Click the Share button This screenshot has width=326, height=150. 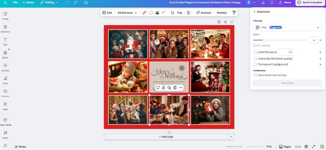pyautogui.click(x=285, y=2)
